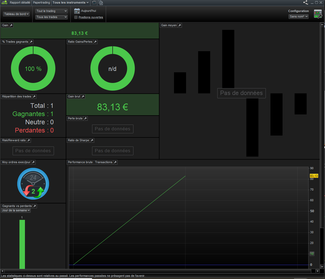Toggle the Positions ouvertes checkbox
The image size is (325, 279).
pos(76,18)
